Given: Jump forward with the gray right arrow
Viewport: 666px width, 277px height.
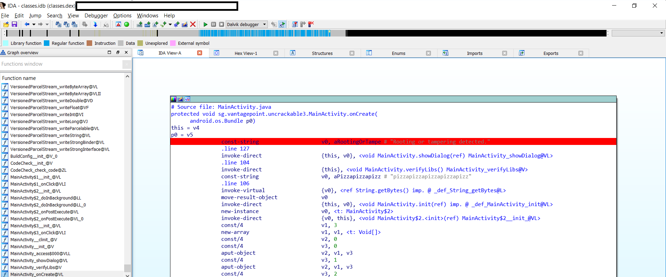Looking at the screenshot, I should (40, 24).
